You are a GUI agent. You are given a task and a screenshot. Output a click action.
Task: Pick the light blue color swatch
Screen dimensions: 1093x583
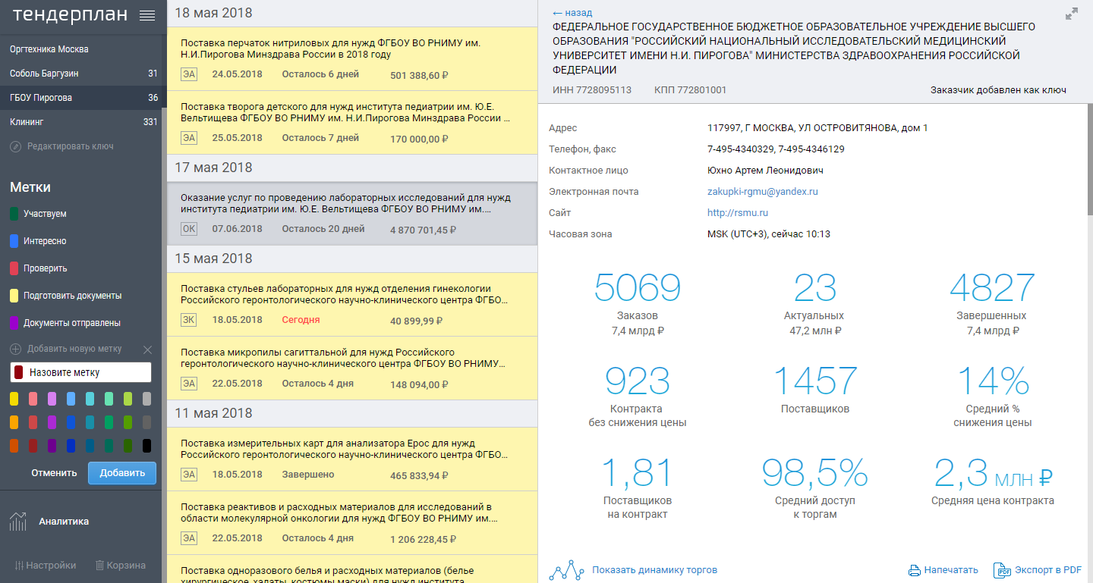click(x=71, y=399)
